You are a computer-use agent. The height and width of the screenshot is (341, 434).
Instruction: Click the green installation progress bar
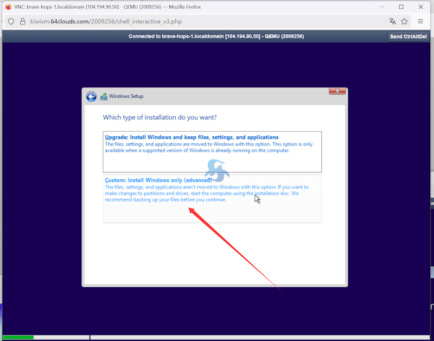pos(18,337)
